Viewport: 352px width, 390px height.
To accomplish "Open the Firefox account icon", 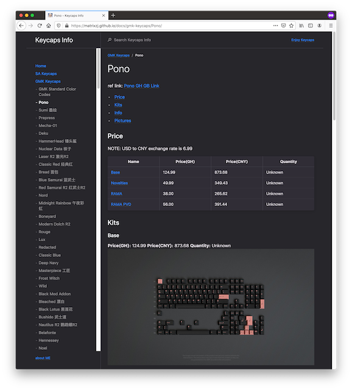I will coord(320,26).
